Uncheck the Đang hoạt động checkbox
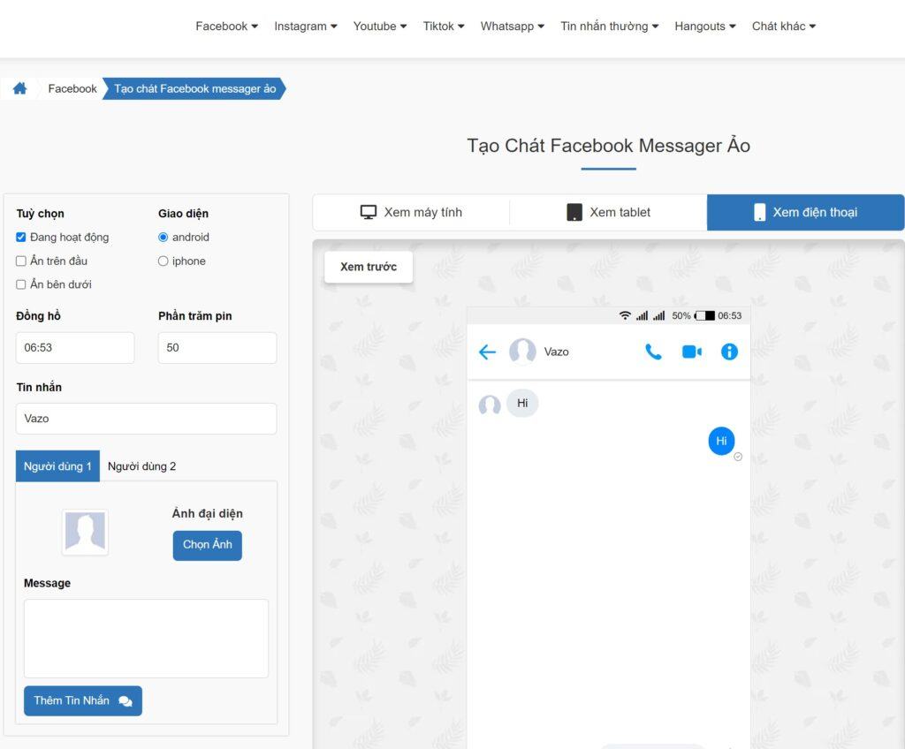The width and height of the screenshot is (905, 749). tap(21, 237)
